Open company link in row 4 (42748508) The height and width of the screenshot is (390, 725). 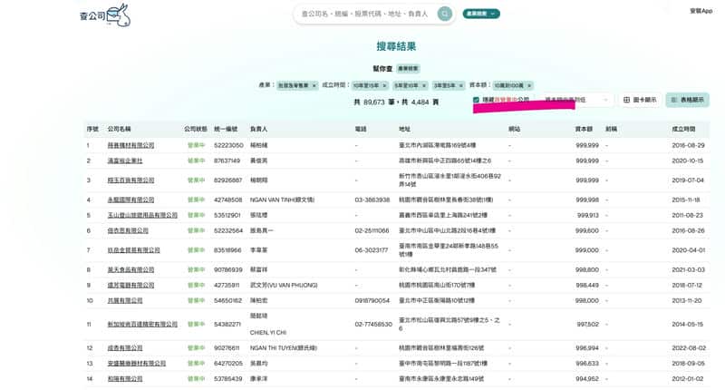coord(130,200)
